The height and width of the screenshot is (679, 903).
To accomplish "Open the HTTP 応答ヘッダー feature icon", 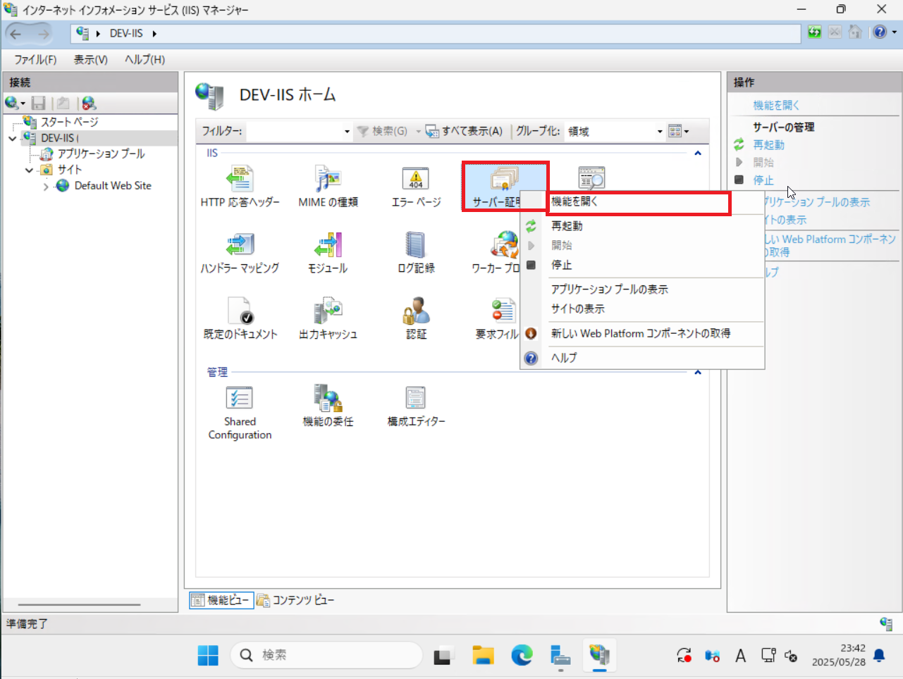I will (240, 186).
